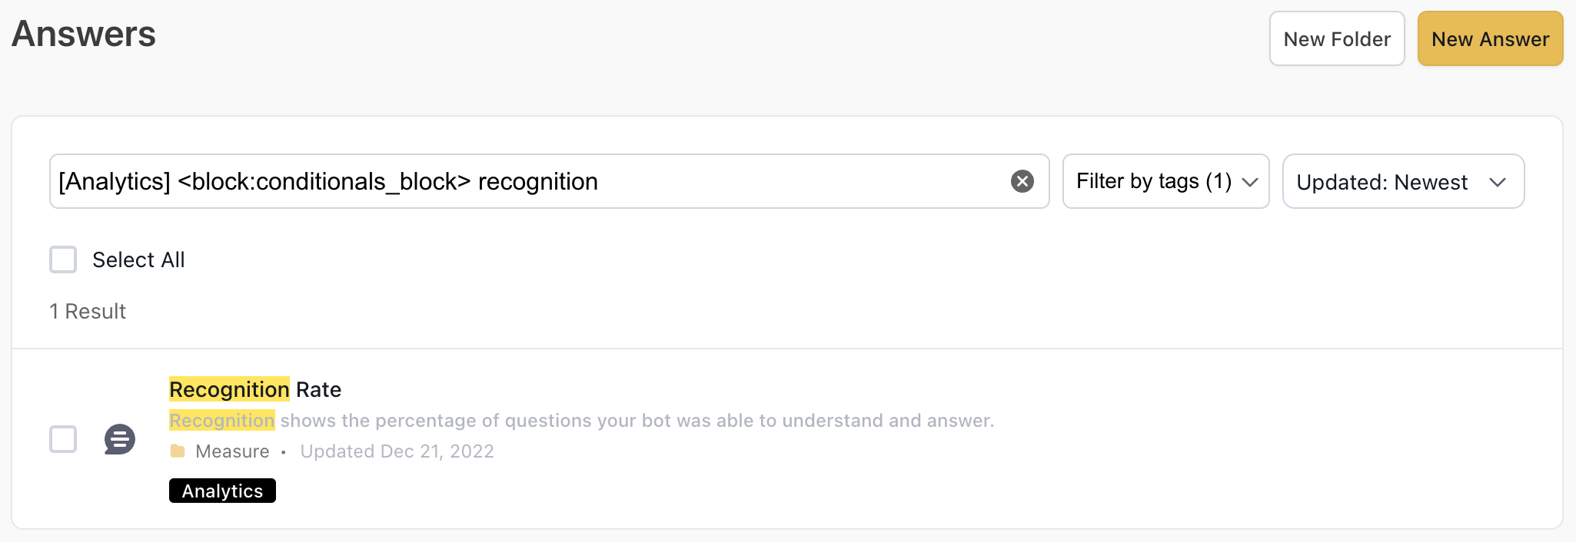Screen dimensions: 1576x542
Task: Click the Updated Dec 21, 2022 date
Action: [x=397, y=451]
